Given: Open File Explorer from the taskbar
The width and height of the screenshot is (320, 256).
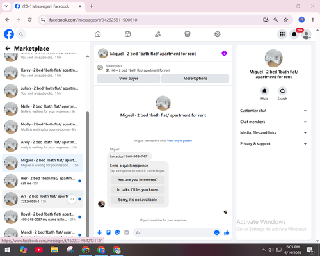Looking at the screenshot, I should (54, 250).
